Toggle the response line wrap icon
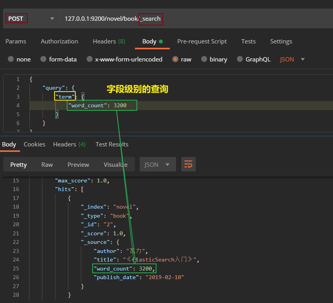The image size is (333, 303). [188, 164]
